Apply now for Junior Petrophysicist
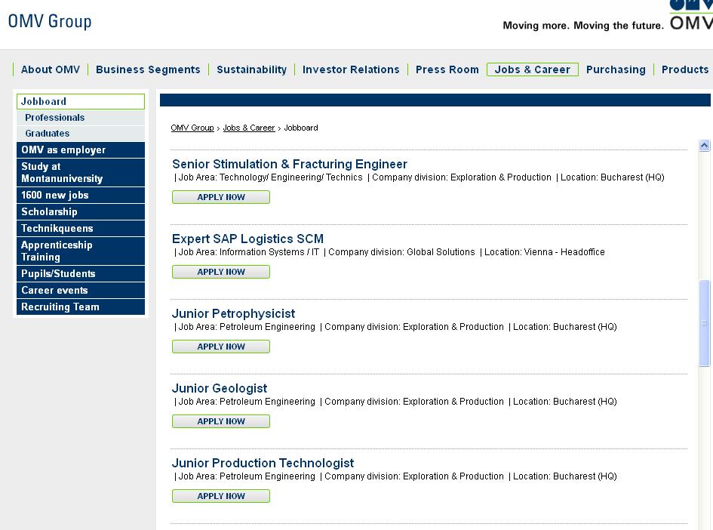Image resolution: width=713 pixels, height=530 pixels. pos(221,347)
